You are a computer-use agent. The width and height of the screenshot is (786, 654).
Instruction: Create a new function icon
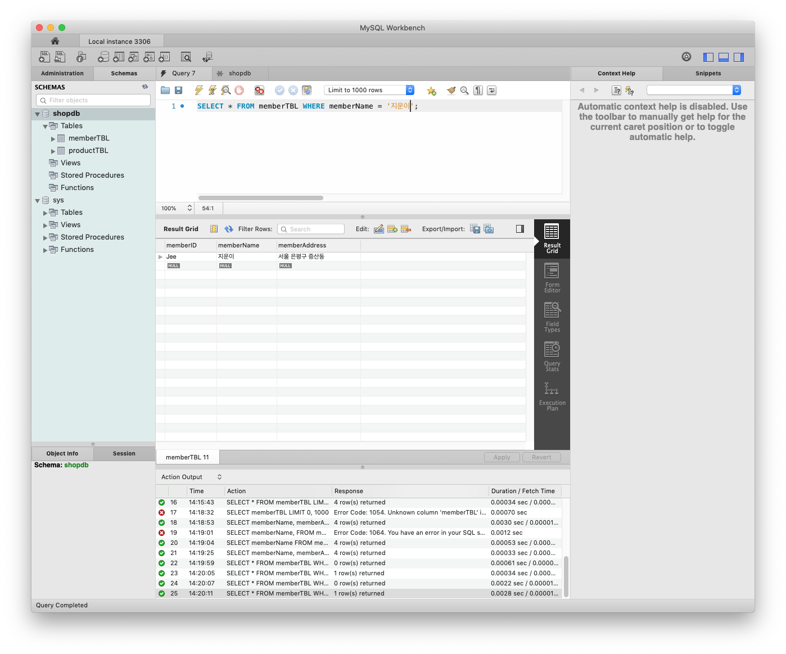(164, 57)
